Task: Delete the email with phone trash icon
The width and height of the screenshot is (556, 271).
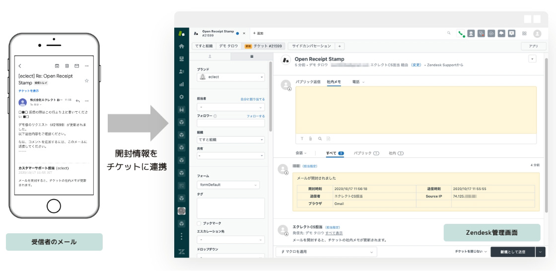Action: coord(67,66)
